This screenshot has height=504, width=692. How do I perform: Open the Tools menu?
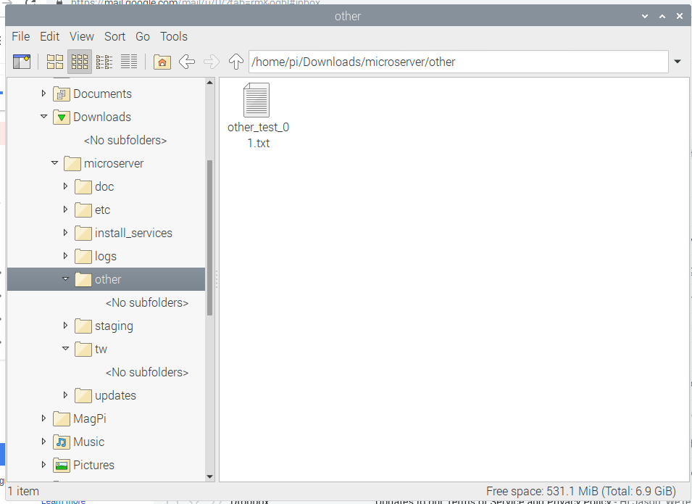(173, 36)
